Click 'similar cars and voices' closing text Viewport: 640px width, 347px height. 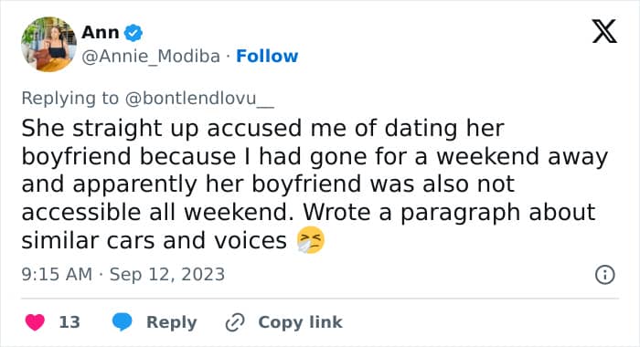tap(154, 240)
